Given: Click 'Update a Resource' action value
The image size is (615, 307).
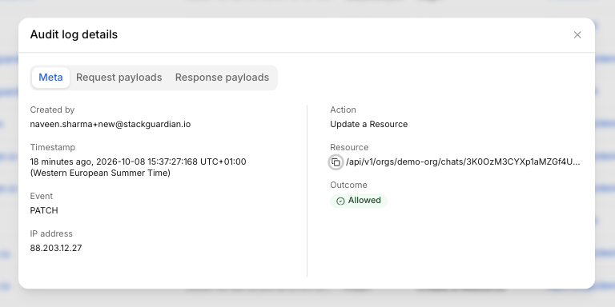Looking at the screenshot, I should 368,124.
